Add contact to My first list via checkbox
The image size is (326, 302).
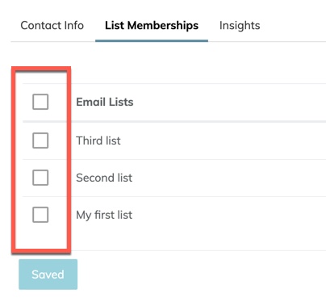(x=40, y=215)
